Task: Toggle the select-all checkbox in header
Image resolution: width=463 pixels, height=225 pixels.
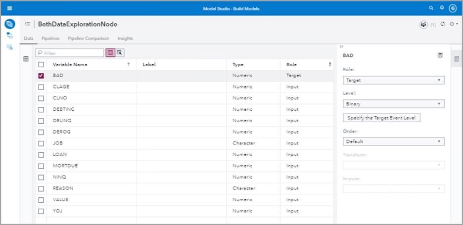Action: 41,64
